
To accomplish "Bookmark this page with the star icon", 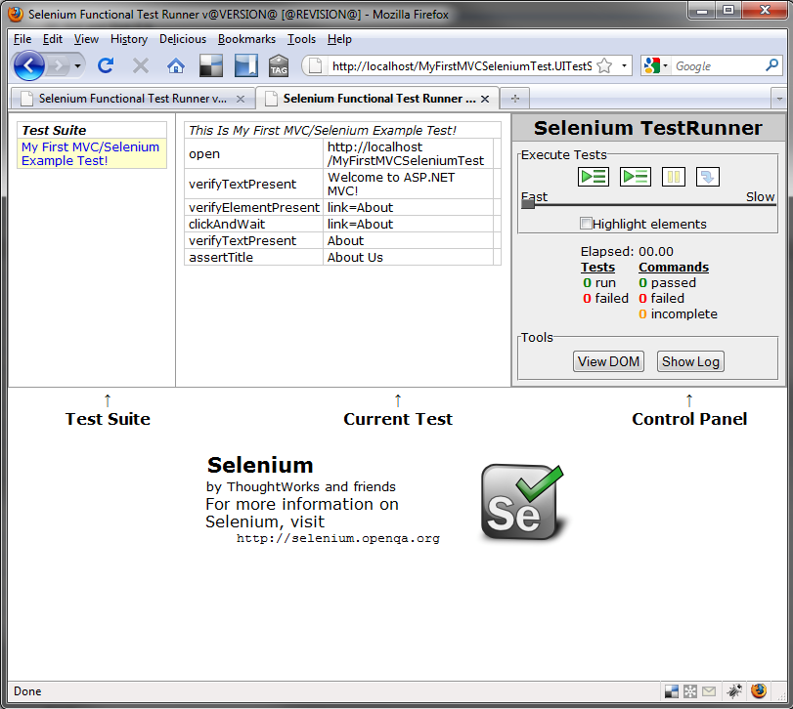I will (604, 65).
